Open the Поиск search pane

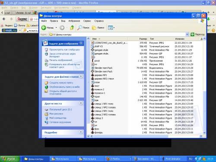coord(83,28)
